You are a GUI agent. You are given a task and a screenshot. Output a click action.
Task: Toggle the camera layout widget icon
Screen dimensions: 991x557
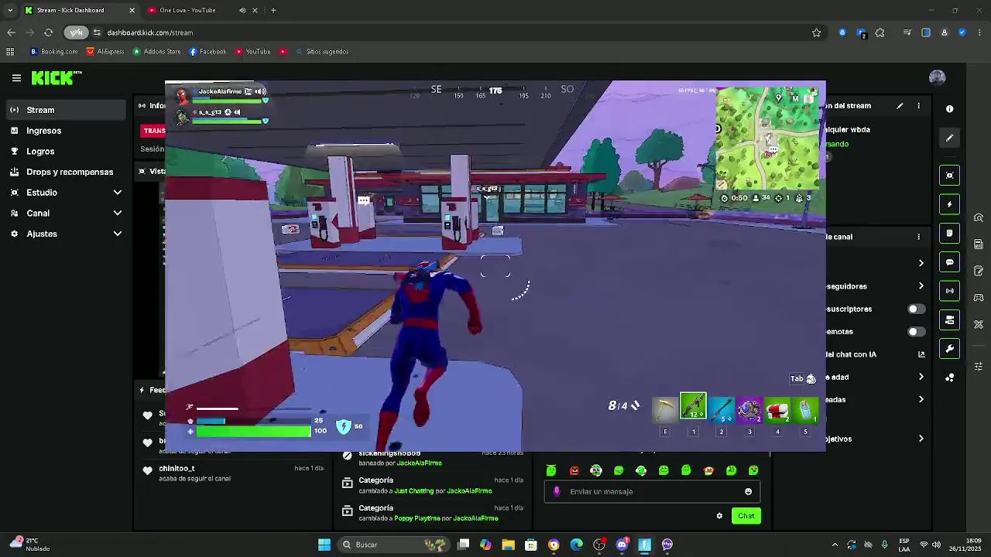click(x=950, y=320)
